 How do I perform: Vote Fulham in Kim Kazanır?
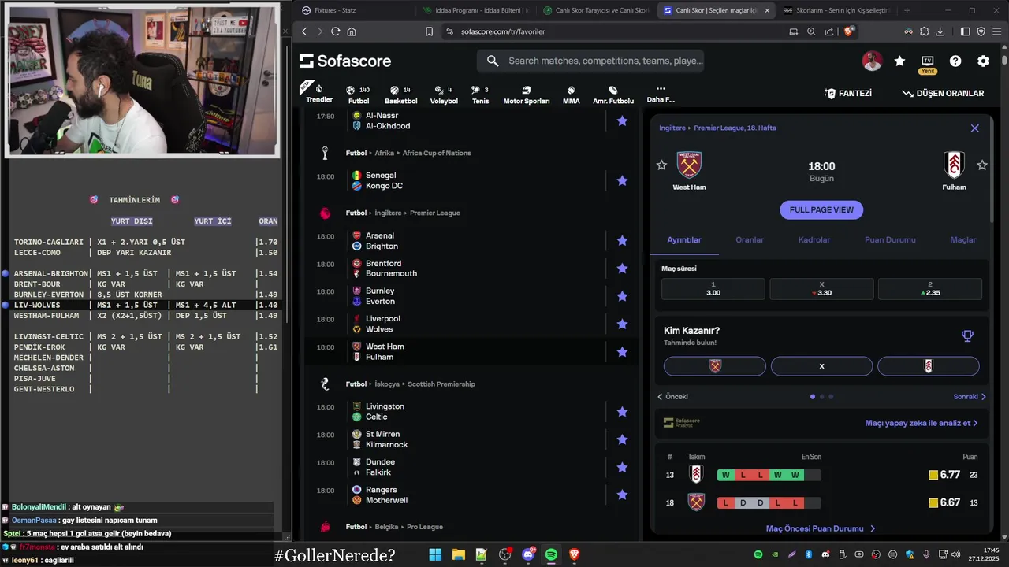[929, 366]
